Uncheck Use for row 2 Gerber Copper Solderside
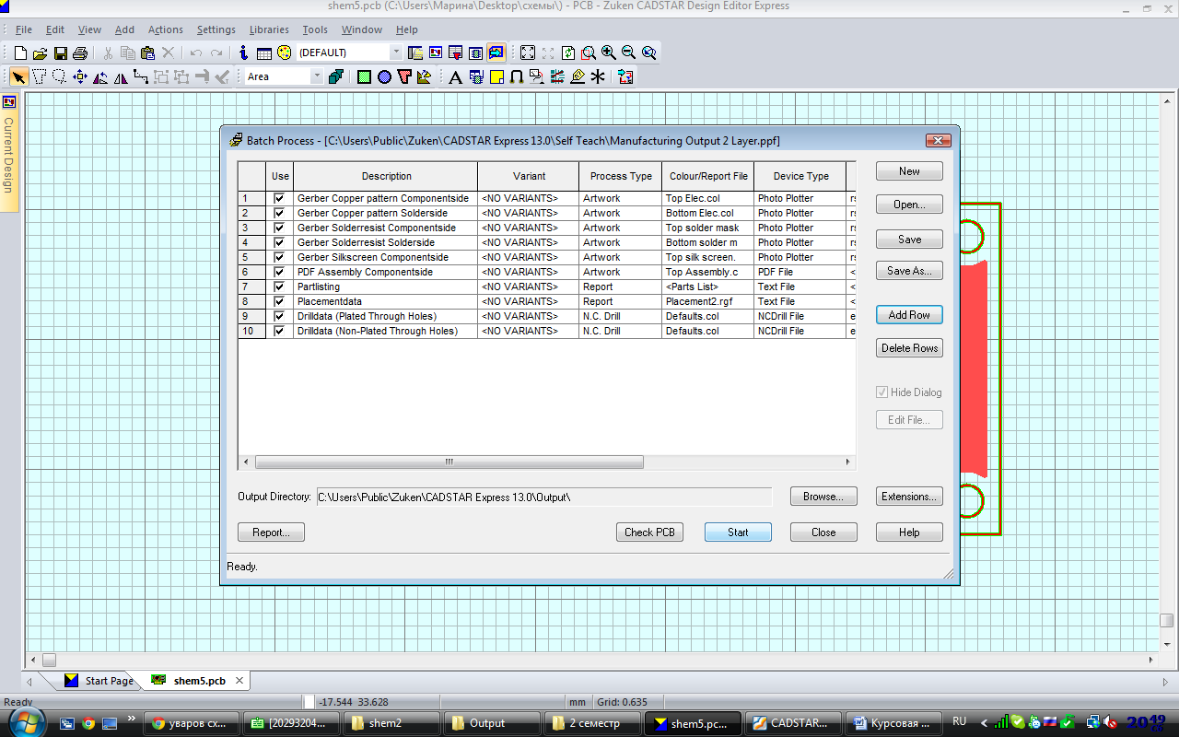 tap(279, 213)
